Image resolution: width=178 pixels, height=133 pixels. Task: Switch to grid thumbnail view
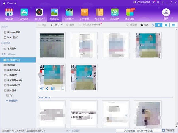166,25
